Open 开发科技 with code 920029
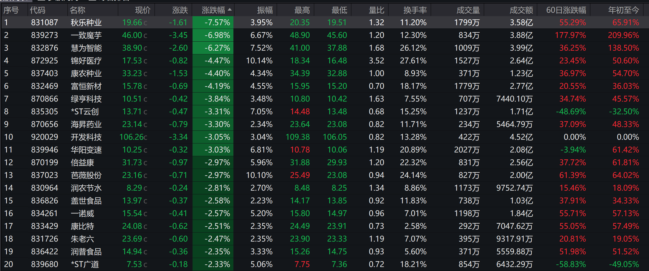The height and width of the screenshot is (271, 649). tap(324, 137)
